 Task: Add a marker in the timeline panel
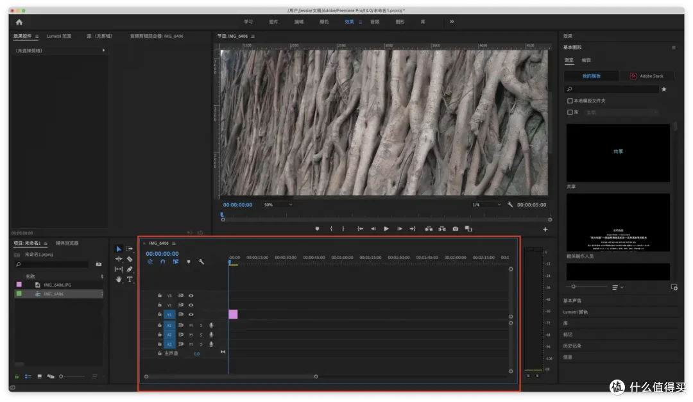click(189, 262)
